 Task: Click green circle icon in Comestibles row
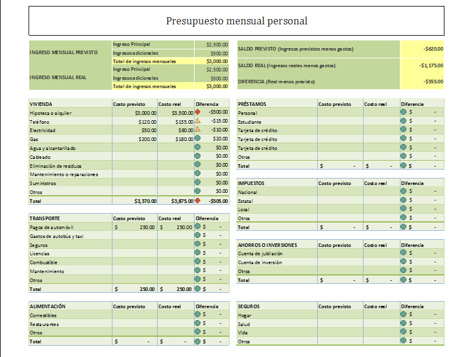(198, 314)
